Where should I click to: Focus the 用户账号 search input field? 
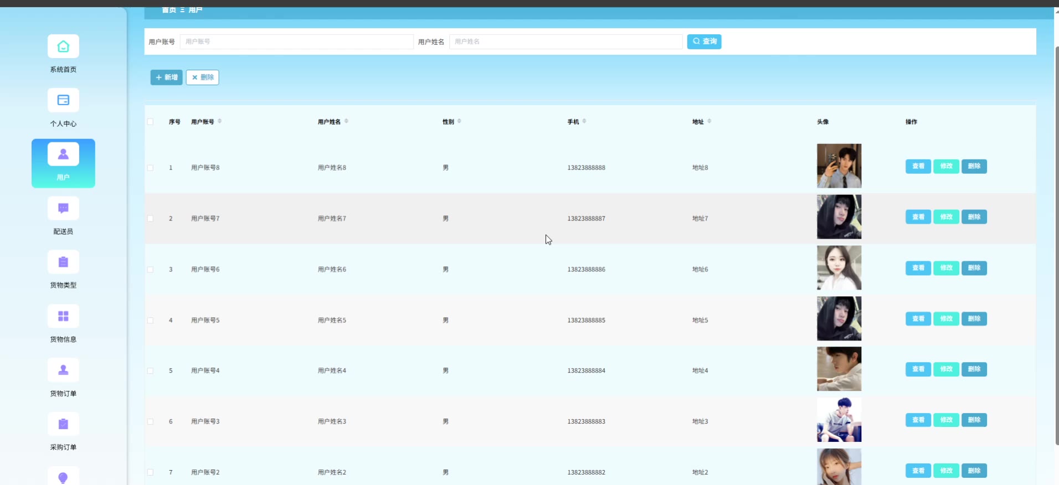pos(296,42)
